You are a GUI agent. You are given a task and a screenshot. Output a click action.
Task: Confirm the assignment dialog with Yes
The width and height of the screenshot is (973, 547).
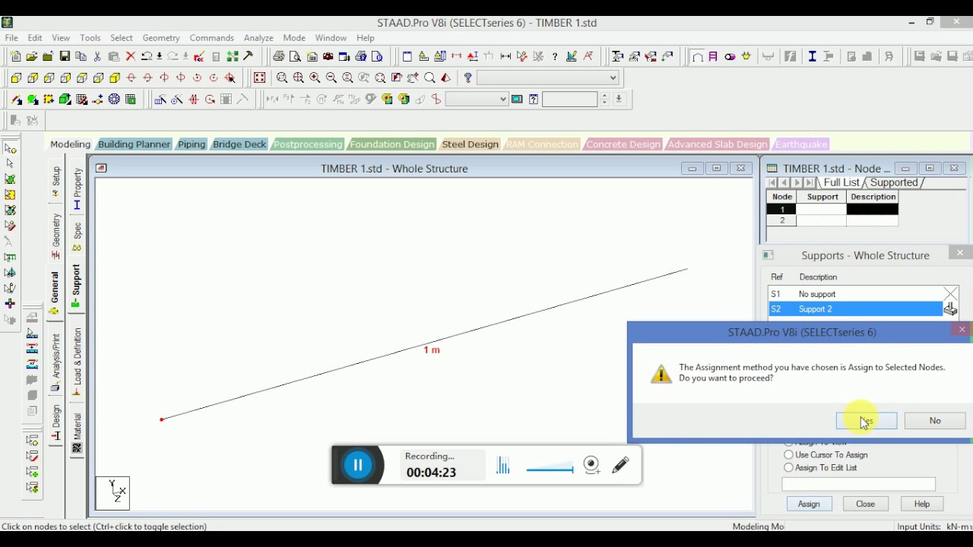coord(867,421)
